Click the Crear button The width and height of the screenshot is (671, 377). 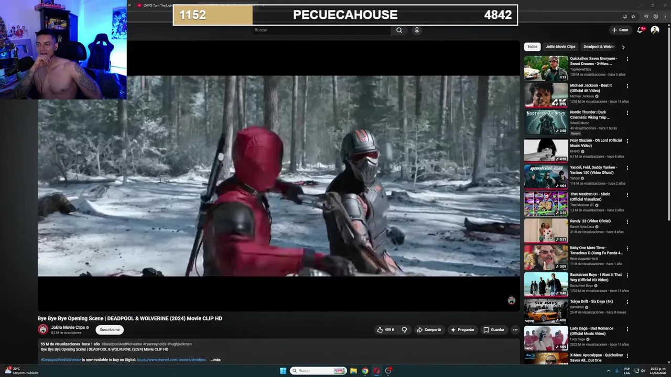[620, 30]
